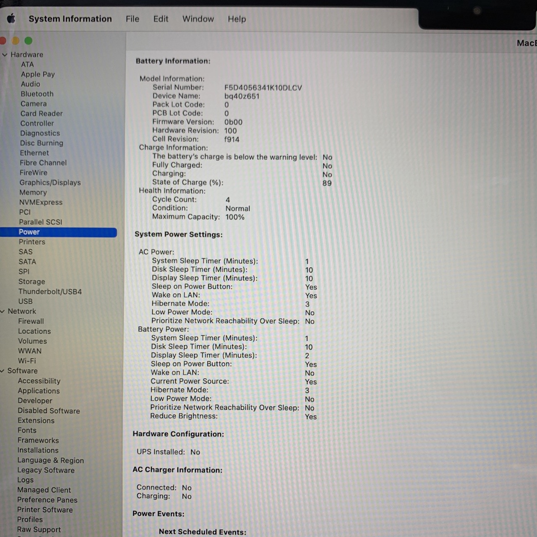This screenshot has width=537, height=537.
Task: Click the Apple logo menu icon
Action: (11, 18)
